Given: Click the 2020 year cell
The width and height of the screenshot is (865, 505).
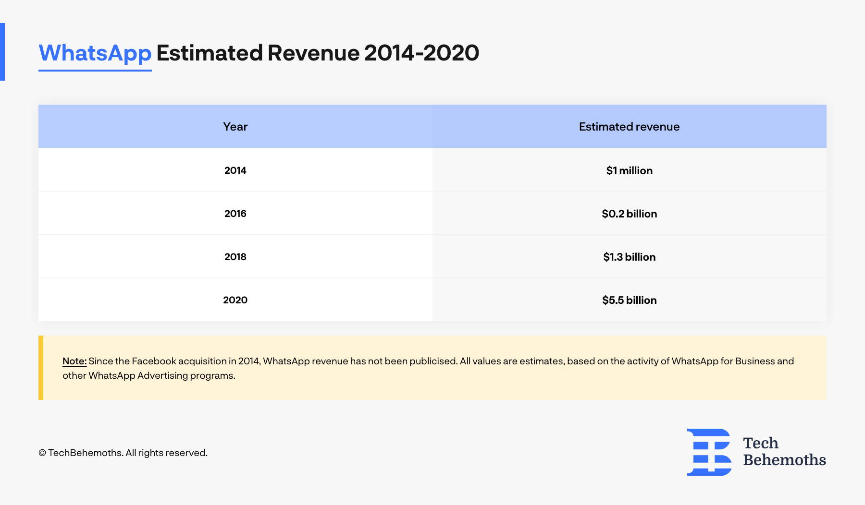Looking at the screenshot, I should [x=235, y=300].
